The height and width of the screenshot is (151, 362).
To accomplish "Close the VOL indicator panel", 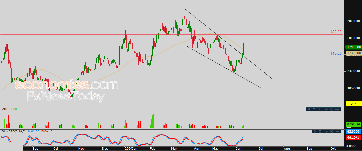I will tap(309, 109).
